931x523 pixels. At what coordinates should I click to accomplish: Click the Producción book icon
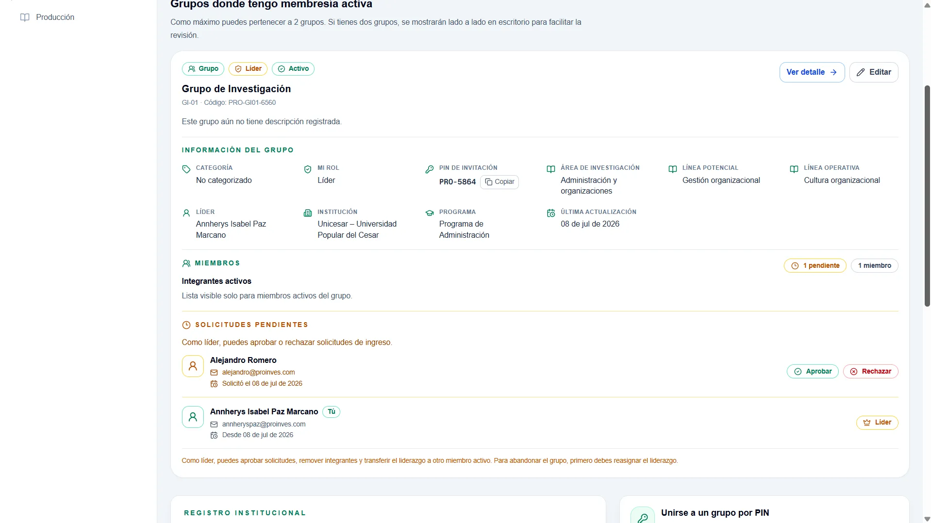(x=25, y=17)
